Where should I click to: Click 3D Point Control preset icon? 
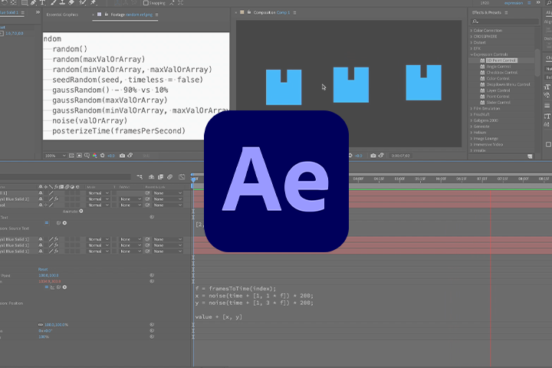click(x=482, y=61)
